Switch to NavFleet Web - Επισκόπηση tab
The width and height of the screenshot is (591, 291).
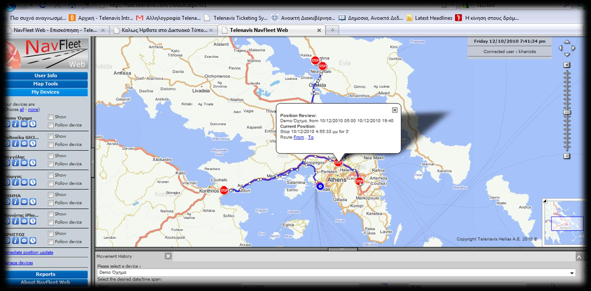click(55, 30)
